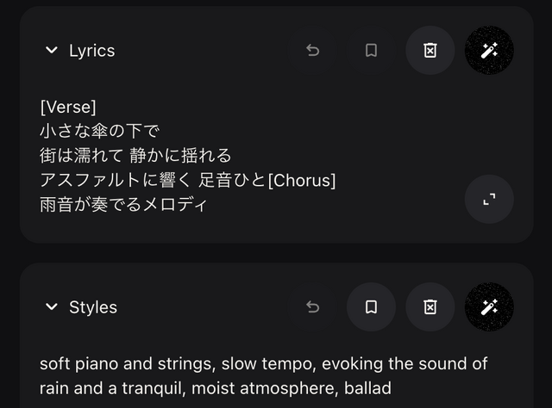Click the lyric line 小さな傘の下で

pyautogui.click(x=100, y=132)
